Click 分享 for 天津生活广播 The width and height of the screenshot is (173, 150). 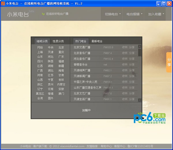coord(132,99)
